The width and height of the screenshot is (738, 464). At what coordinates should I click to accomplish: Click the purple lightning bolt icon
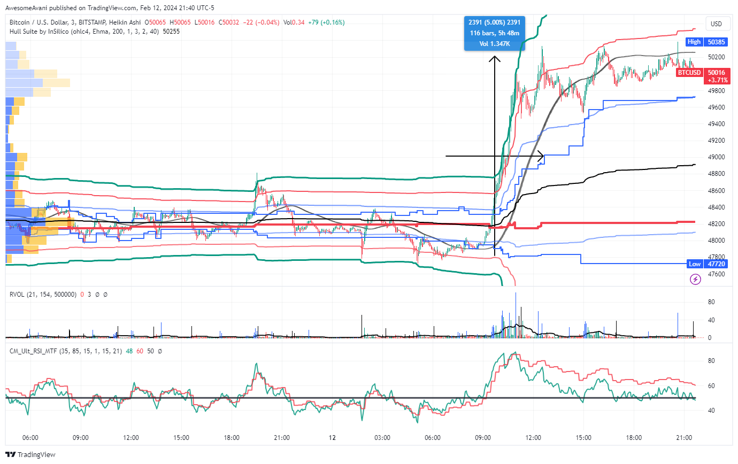(x=695, y=279)
